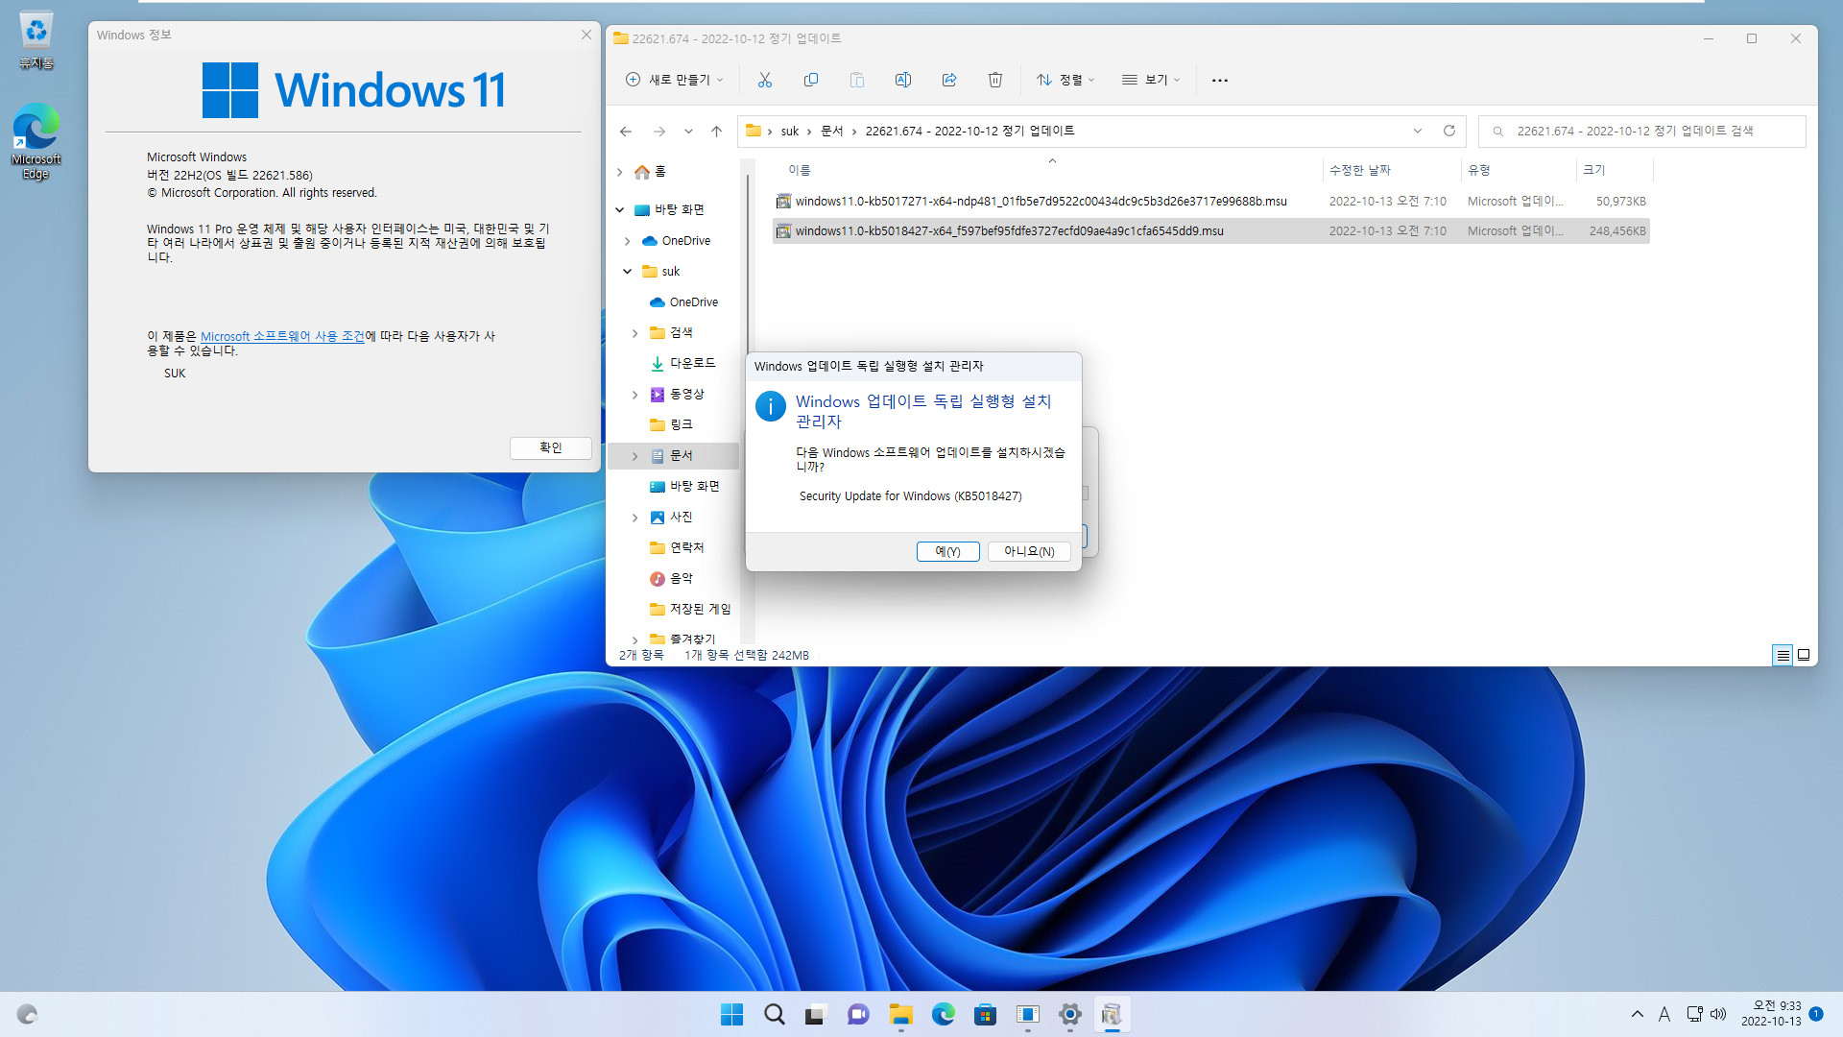Open the clock and date in the tray
This screenshot has width=1843, height=1037.
coord(1771,1014)
